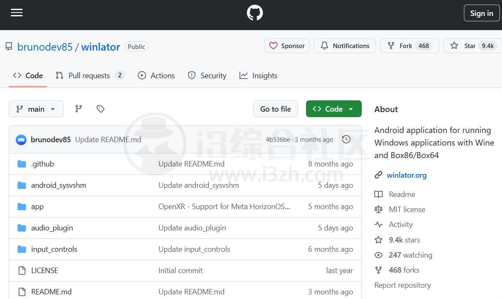502x299 pixels.
Task: Open the main branch dropdown
Action: (x=36, y=109)
